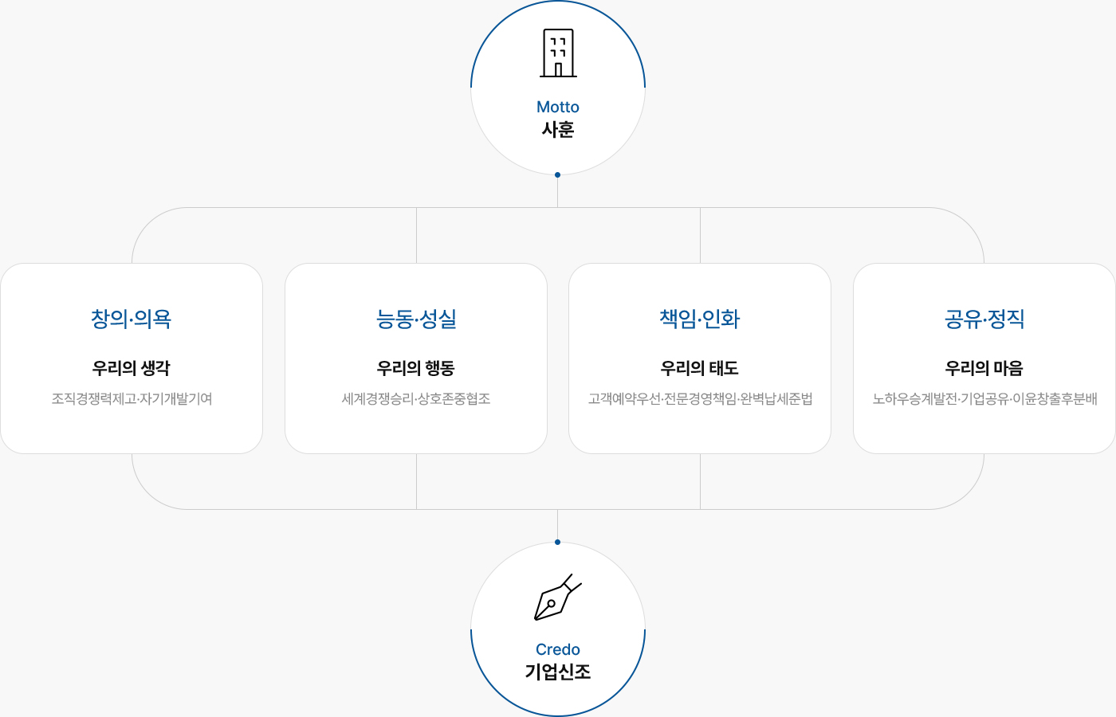
Task: Click the '노하우승계발전·기업공유·이윤창출후분배' description
Action: click(x=984, y=398)
